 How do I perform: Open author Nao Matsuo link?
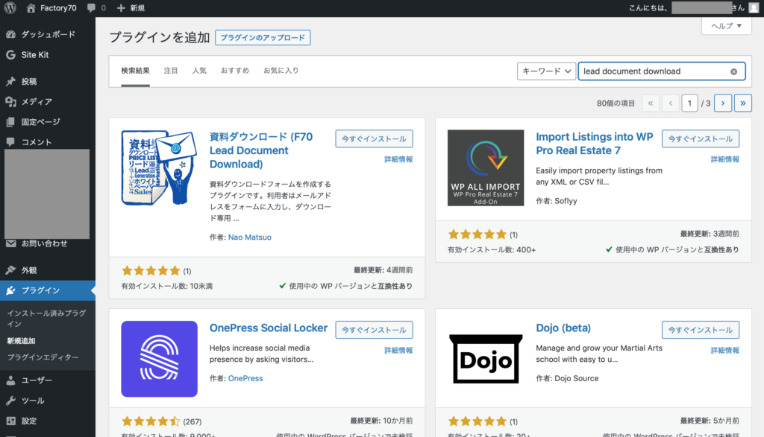pos(250,237)
